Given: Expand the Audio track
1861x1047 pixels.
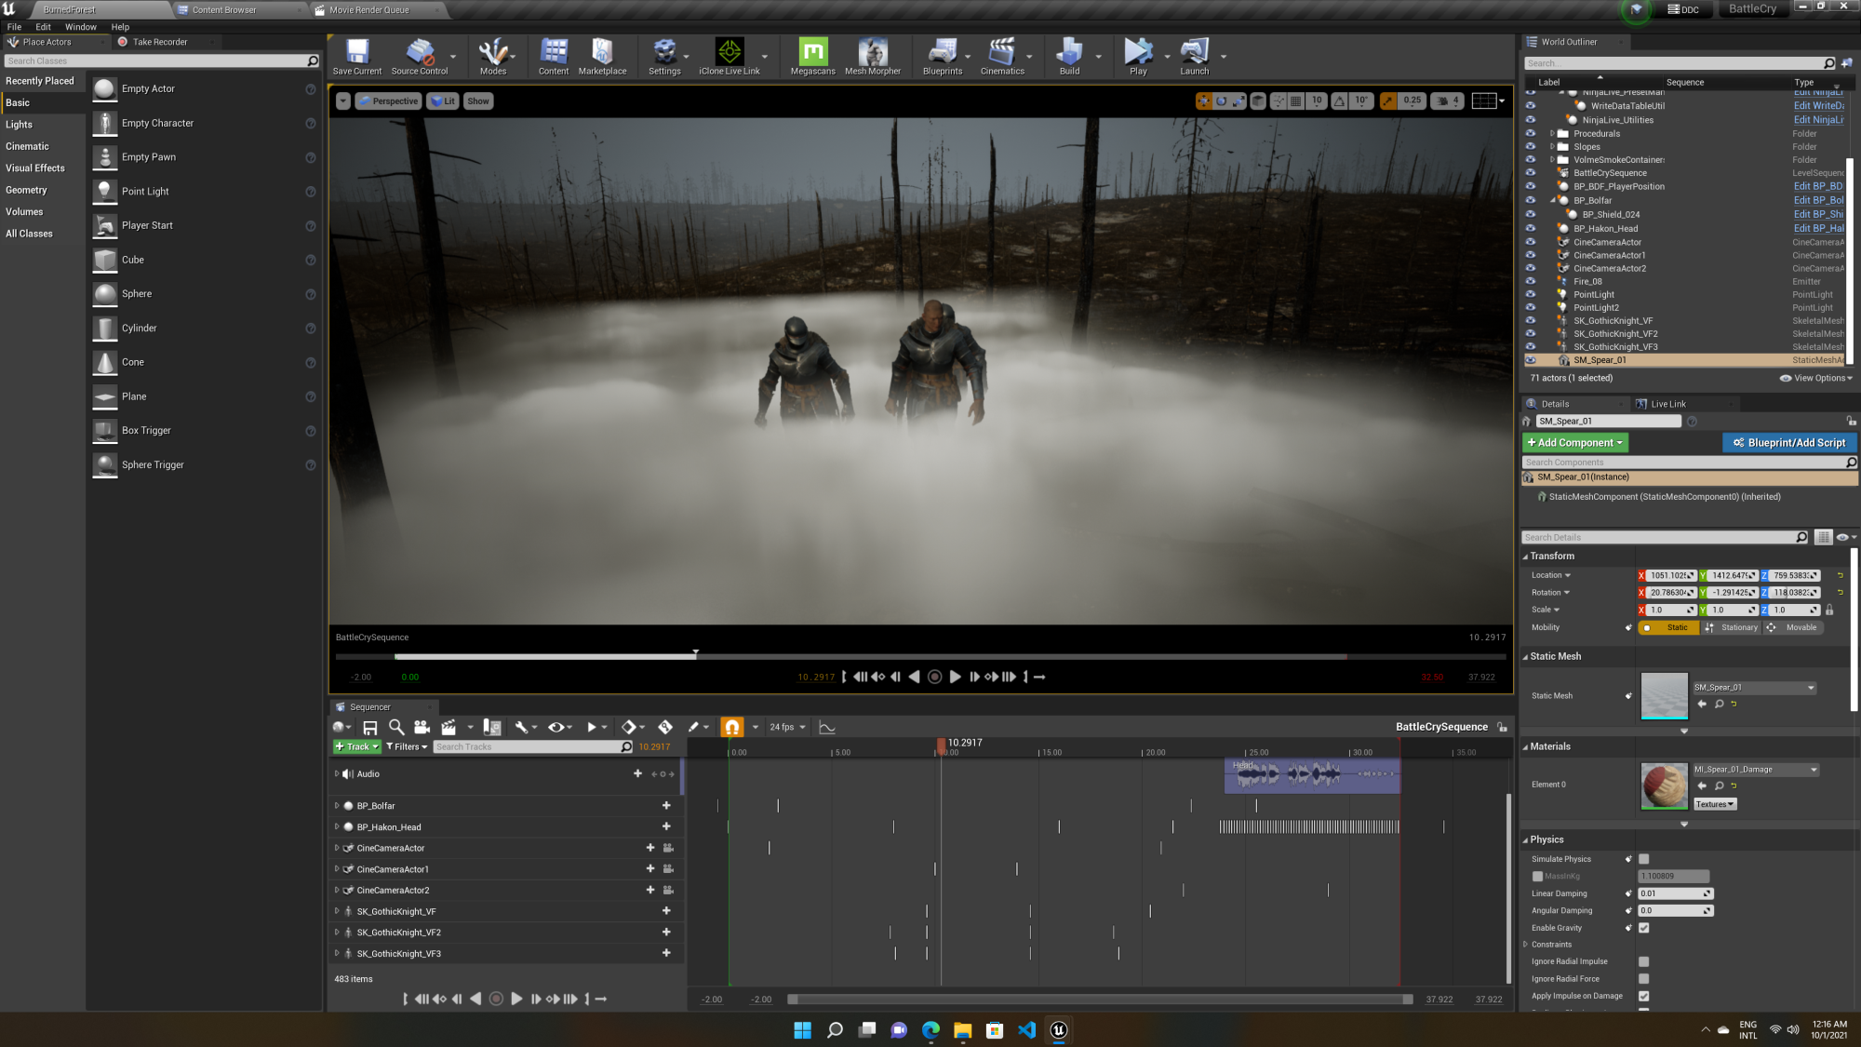Looking at the screenshot, I should (337, 773).
